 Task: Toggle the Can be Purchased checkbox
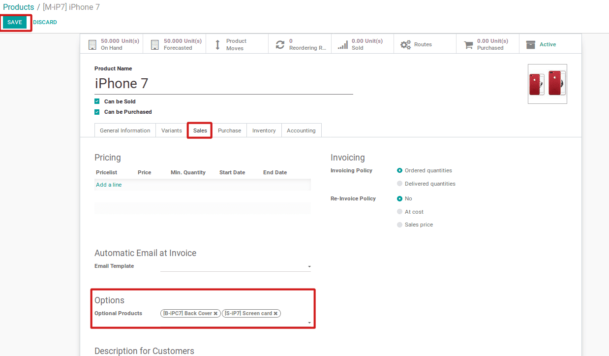point(97,112)
